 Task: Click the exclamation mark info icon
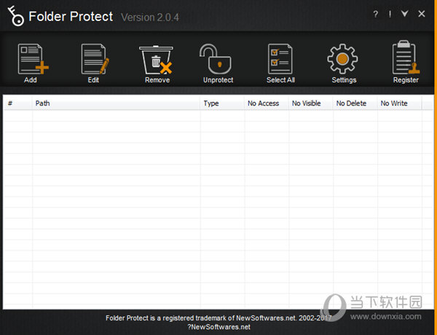click(390, 14)
